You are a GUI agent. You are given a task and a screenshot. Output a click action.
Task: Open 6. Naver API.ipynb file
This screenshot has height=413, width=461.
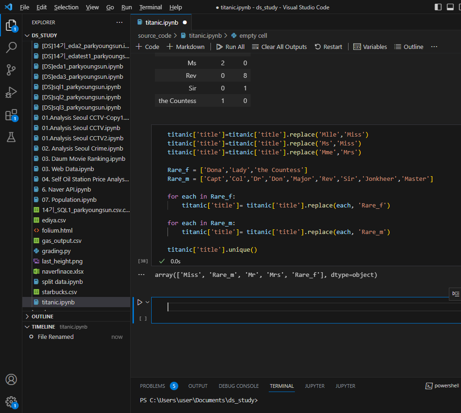66,189
